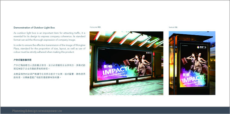Click the IMPACT! headline on the vertical poster
This screenshot has width=230, height=114.
[193, 80]
